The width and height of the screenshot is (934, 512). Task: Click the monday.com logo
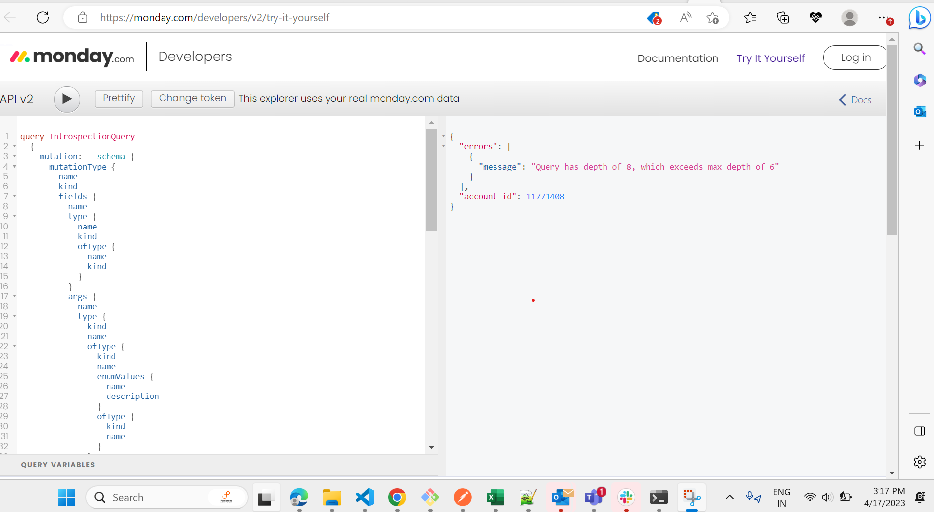pos(71,57)
